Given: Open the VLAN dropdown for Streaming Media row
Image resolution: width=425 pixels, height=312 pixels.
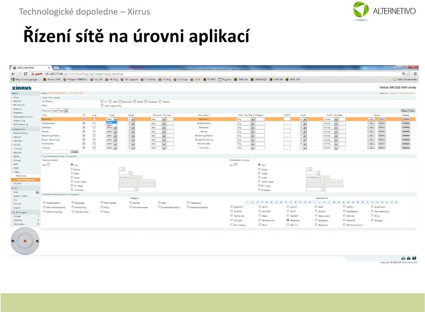Looking at the screenshot, I should coord(331,136).
